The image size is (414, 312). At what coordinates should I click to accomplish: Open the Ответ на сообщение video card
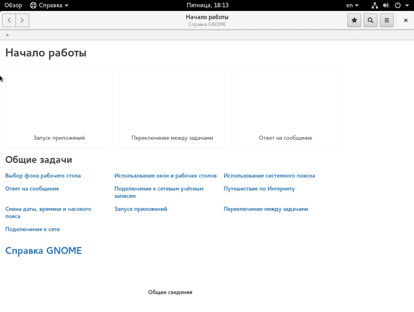[285, 108]
